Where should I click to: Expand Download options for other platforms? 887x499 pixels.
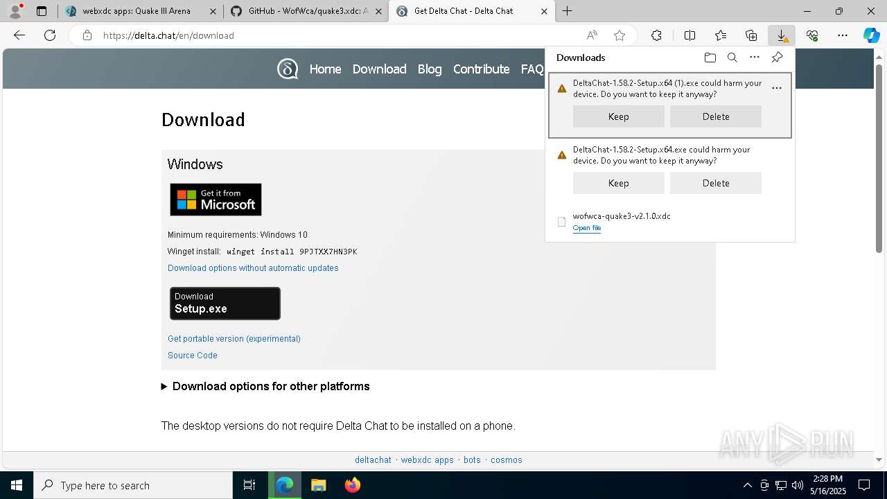click(265, 386)
